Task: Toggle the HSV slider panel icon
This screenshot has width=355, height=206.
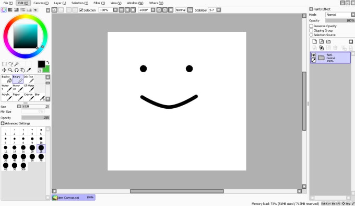Action: tap(16, 10)
